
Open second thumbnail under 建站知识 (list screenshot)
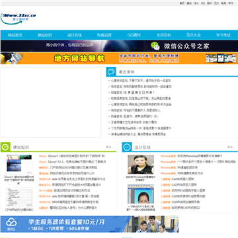(x=19, y=197)
